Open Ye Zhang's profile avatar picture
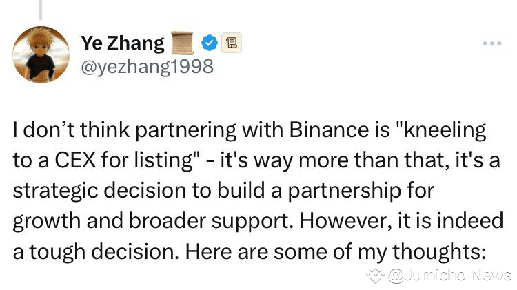 click(41, 55)
